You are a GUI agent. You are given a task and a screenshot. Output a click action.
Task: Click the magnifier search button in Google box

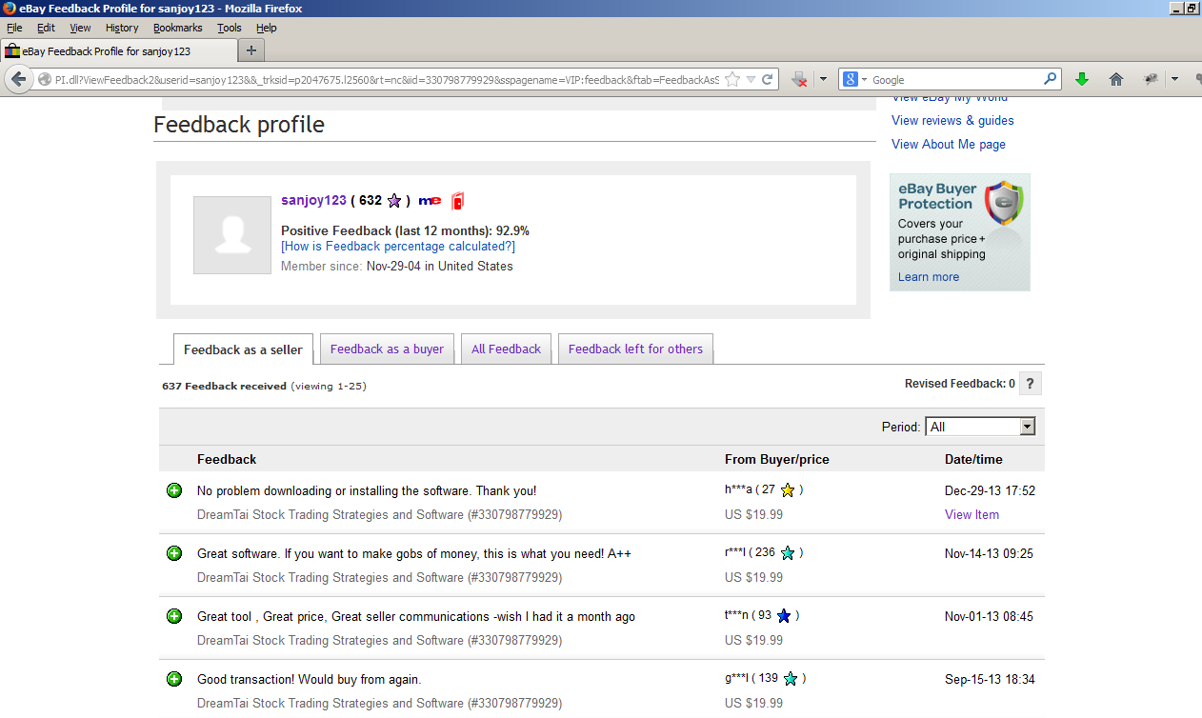tap(1051, 79)
